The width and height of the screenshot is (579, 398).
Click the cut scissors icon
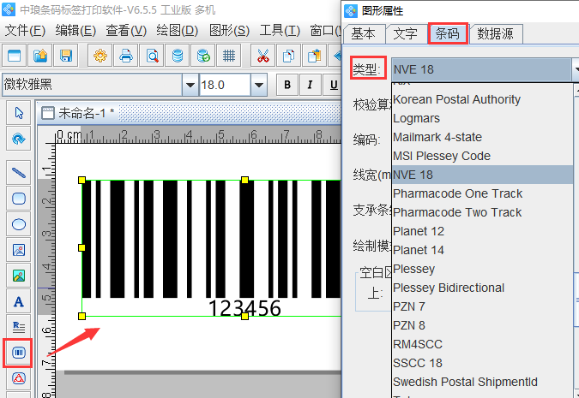point(263,56)
